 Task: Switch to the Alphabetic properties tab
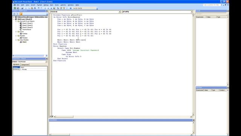click(x=16, y=65)
